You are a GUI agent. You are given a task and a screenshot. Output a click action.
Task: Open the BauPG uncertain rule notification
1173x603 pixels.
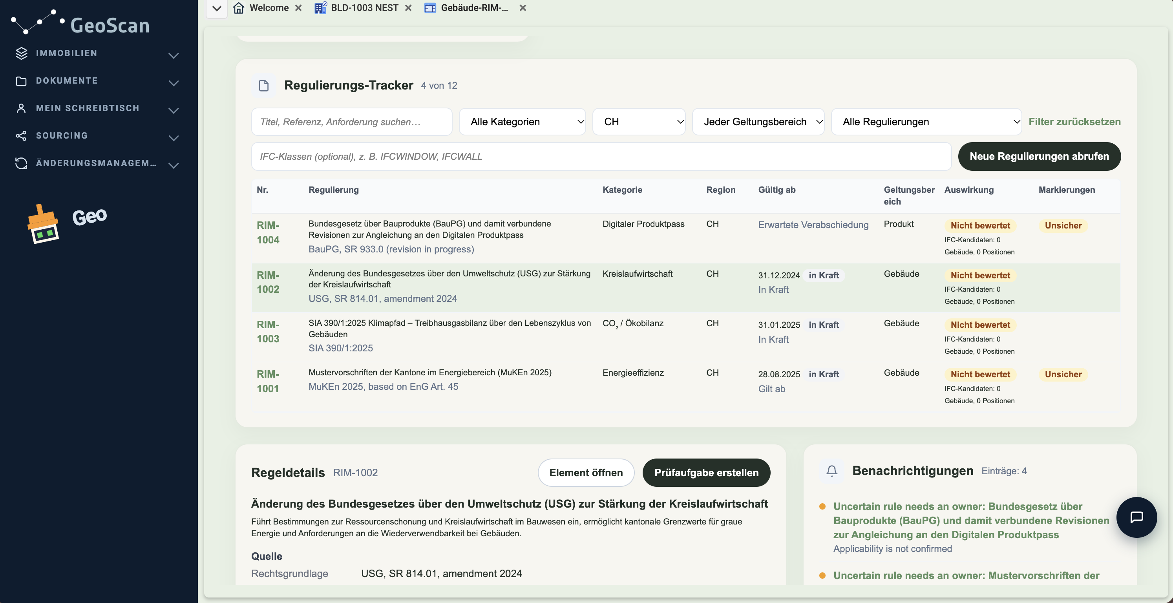coord(971,521)
